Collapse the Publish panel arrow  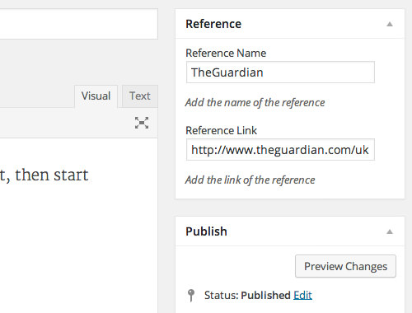coord(390,231)
